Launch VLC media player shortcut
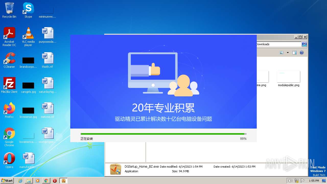The image size is (327, 184). pyautogui.click(x=28, y=37)
